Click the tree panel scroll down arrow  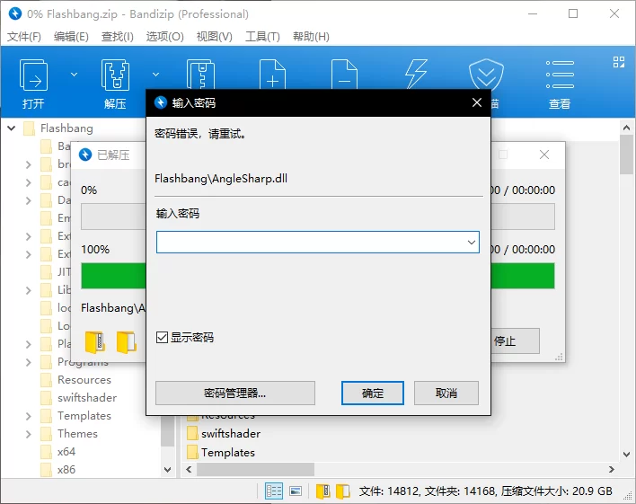(x=167, y=470)
